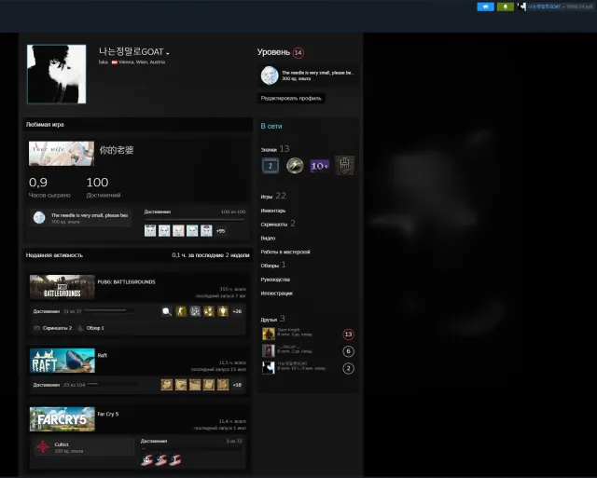Click friend level 2 circle

[x=348, y=368]
